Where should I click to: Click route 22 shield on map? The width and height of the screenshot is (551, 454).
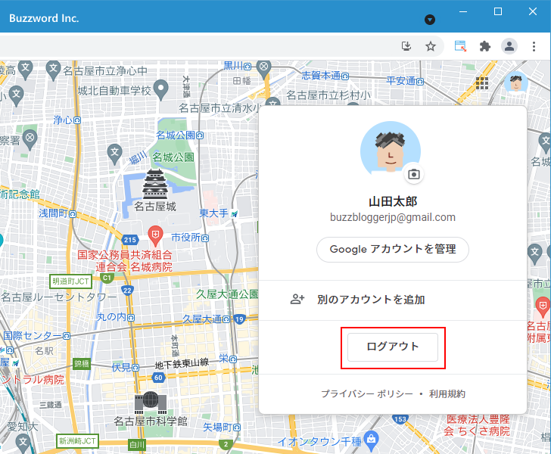(x=127, y=291)
